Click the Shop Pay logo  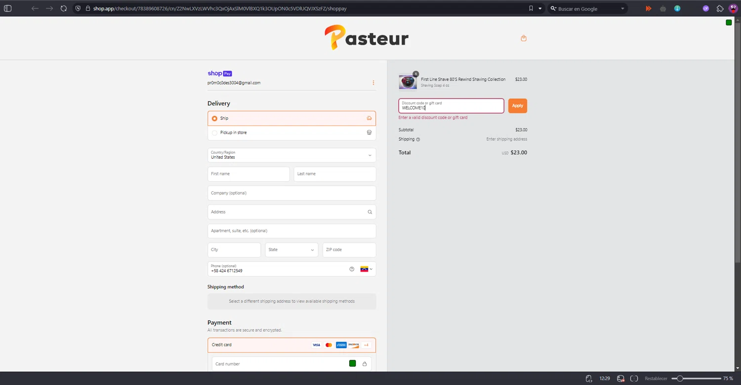coord(220,73)
